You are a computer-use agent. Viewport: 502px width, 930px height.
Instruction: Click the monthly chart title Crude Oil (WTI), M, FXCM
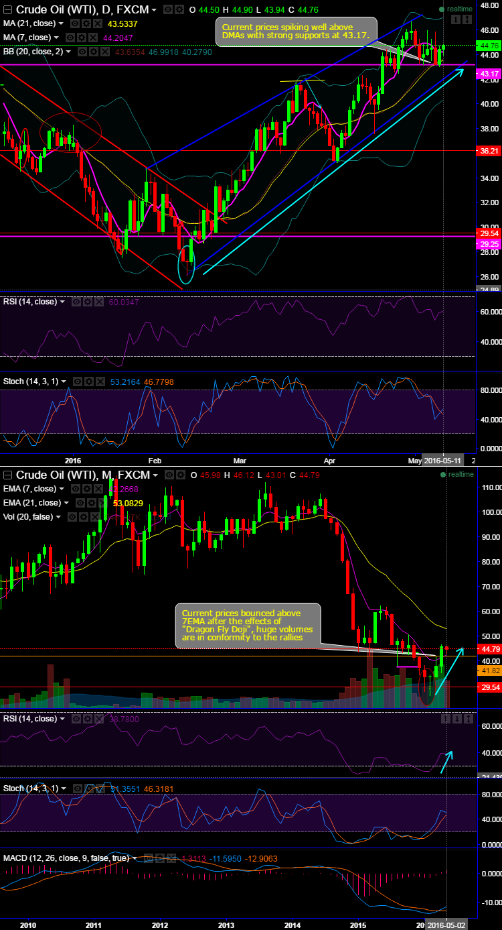pos(82,475)
